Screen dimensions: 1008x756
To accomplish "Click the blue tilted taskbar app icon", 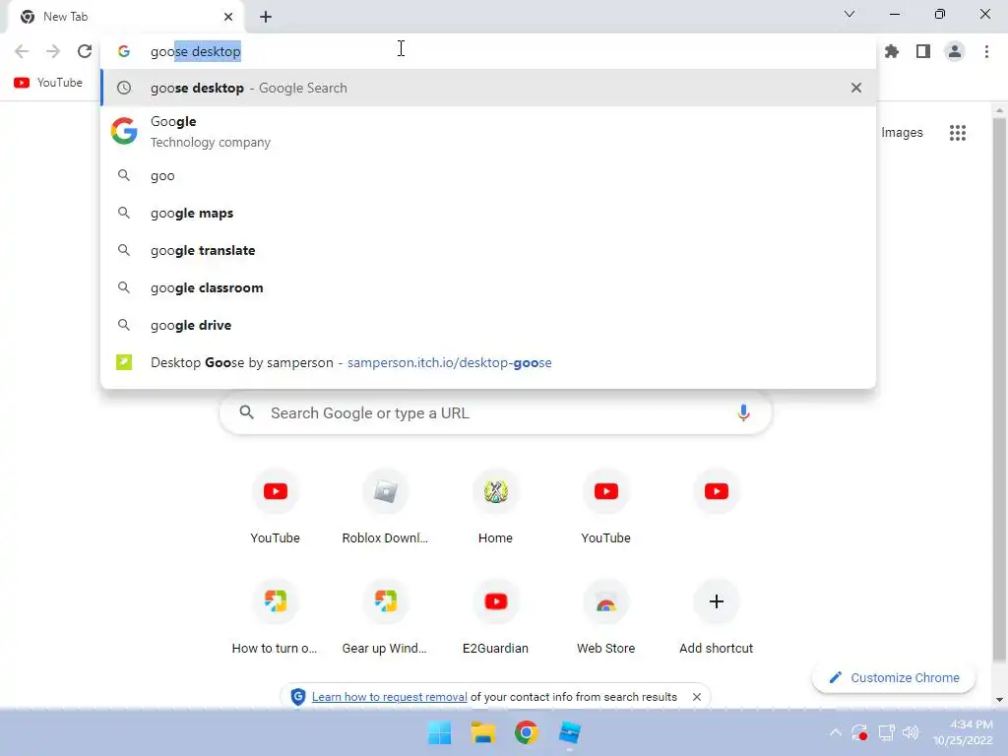I will click(x=570, y=732).
